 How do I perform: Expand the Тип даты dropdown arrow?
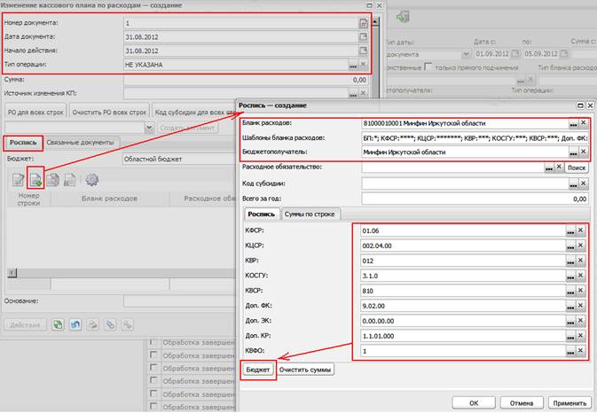[x=466, y=54]
